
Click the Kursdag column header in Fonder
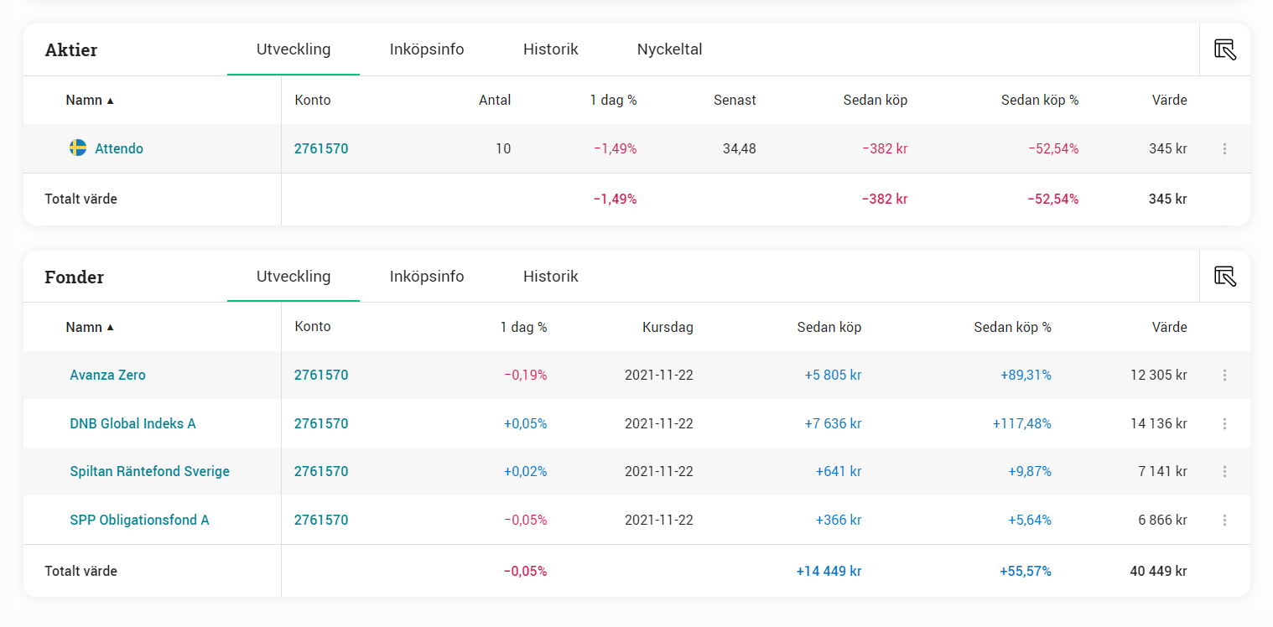pyautogui.click(x=668, y=328)
